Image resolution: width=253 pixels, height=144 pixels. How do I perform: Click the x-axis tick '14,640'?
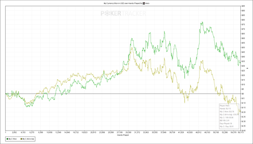67,133
